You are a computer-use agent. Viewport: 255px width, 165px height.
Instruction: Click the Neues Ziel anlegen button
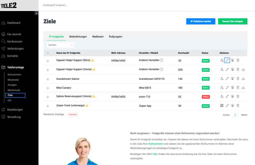233,21
